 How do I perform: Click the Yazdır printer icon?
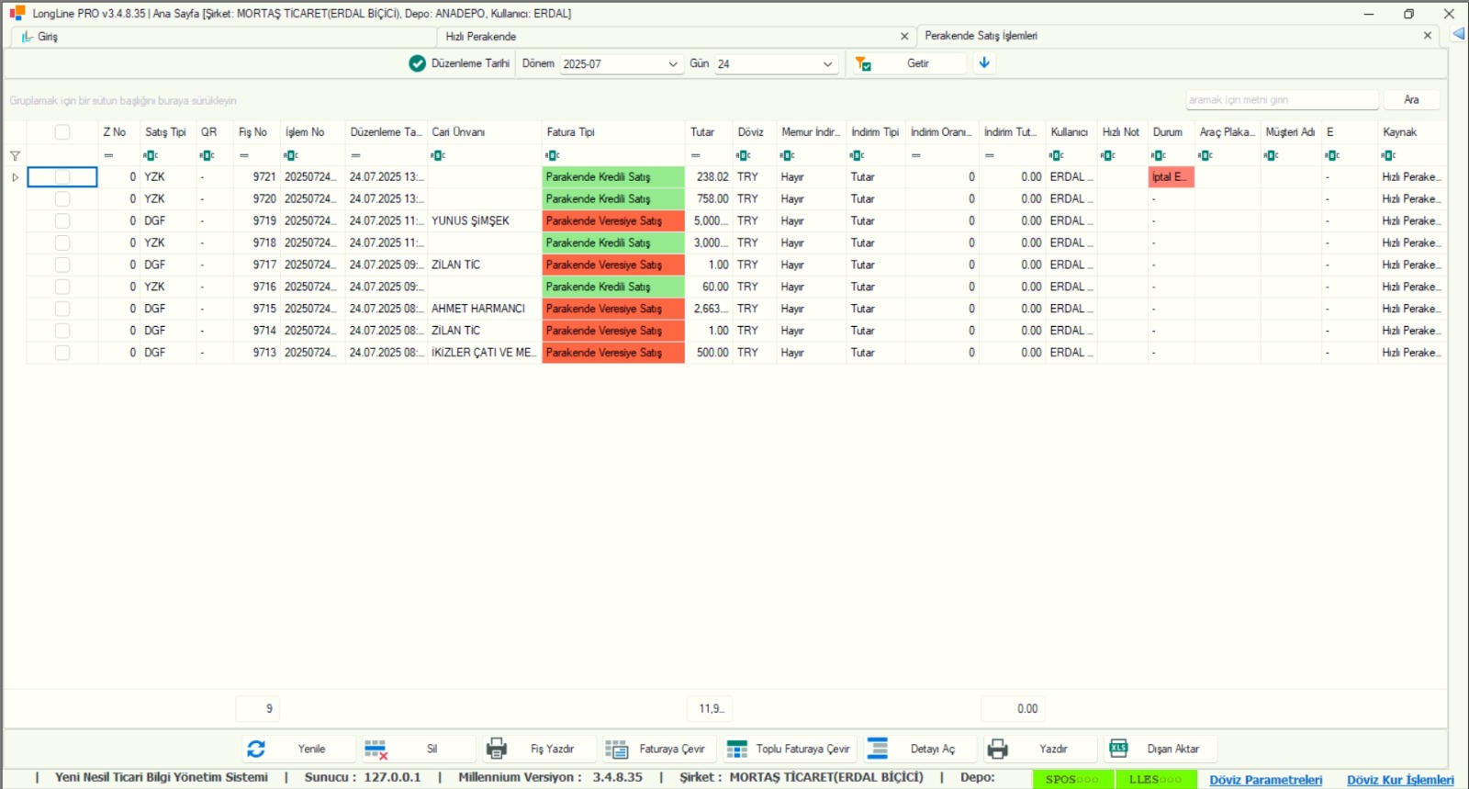point(998,749)
